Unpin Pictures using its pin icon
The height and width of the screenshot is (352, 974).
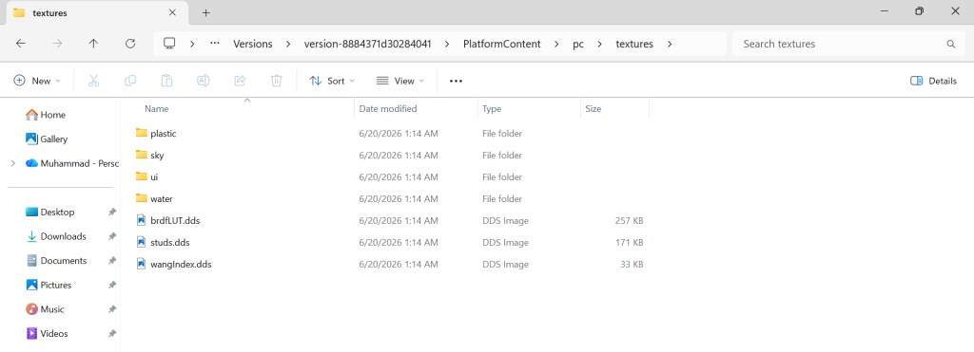tap(112, 285)
